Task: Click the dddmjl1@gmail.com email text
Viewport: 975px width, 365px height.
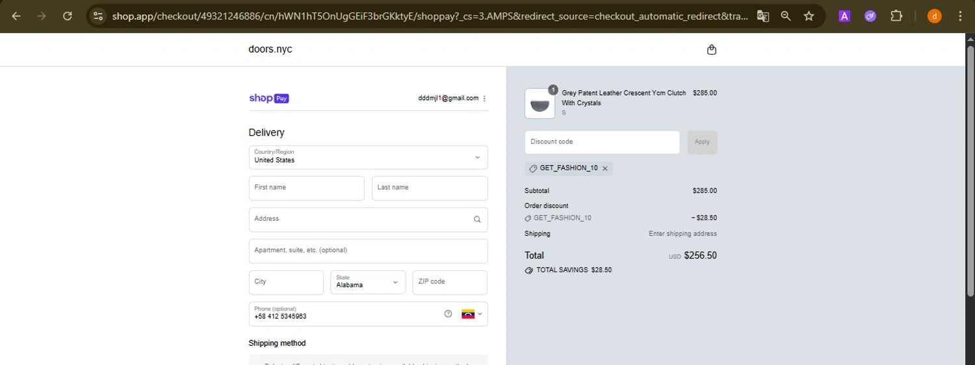Action: pos(448,98)
